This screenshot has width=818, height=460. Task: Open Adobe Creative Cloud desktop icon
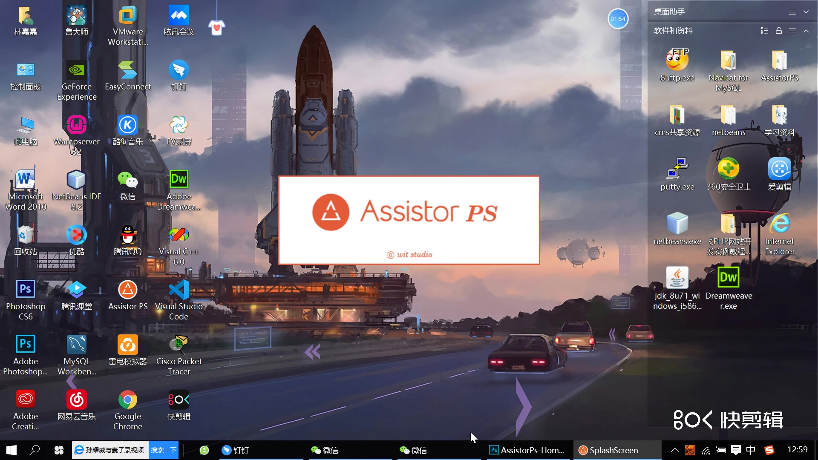point(26,410)
